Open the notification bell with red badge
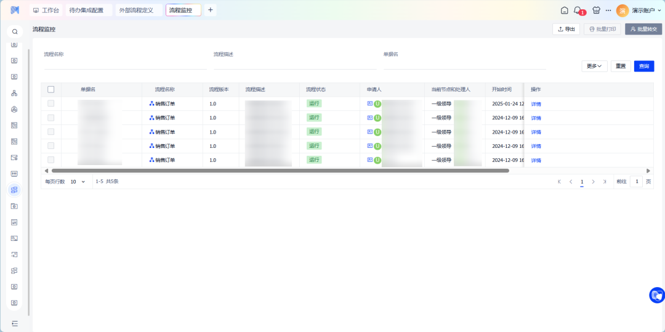This screenshot has width=665, height=332. (x=578, y=10)
